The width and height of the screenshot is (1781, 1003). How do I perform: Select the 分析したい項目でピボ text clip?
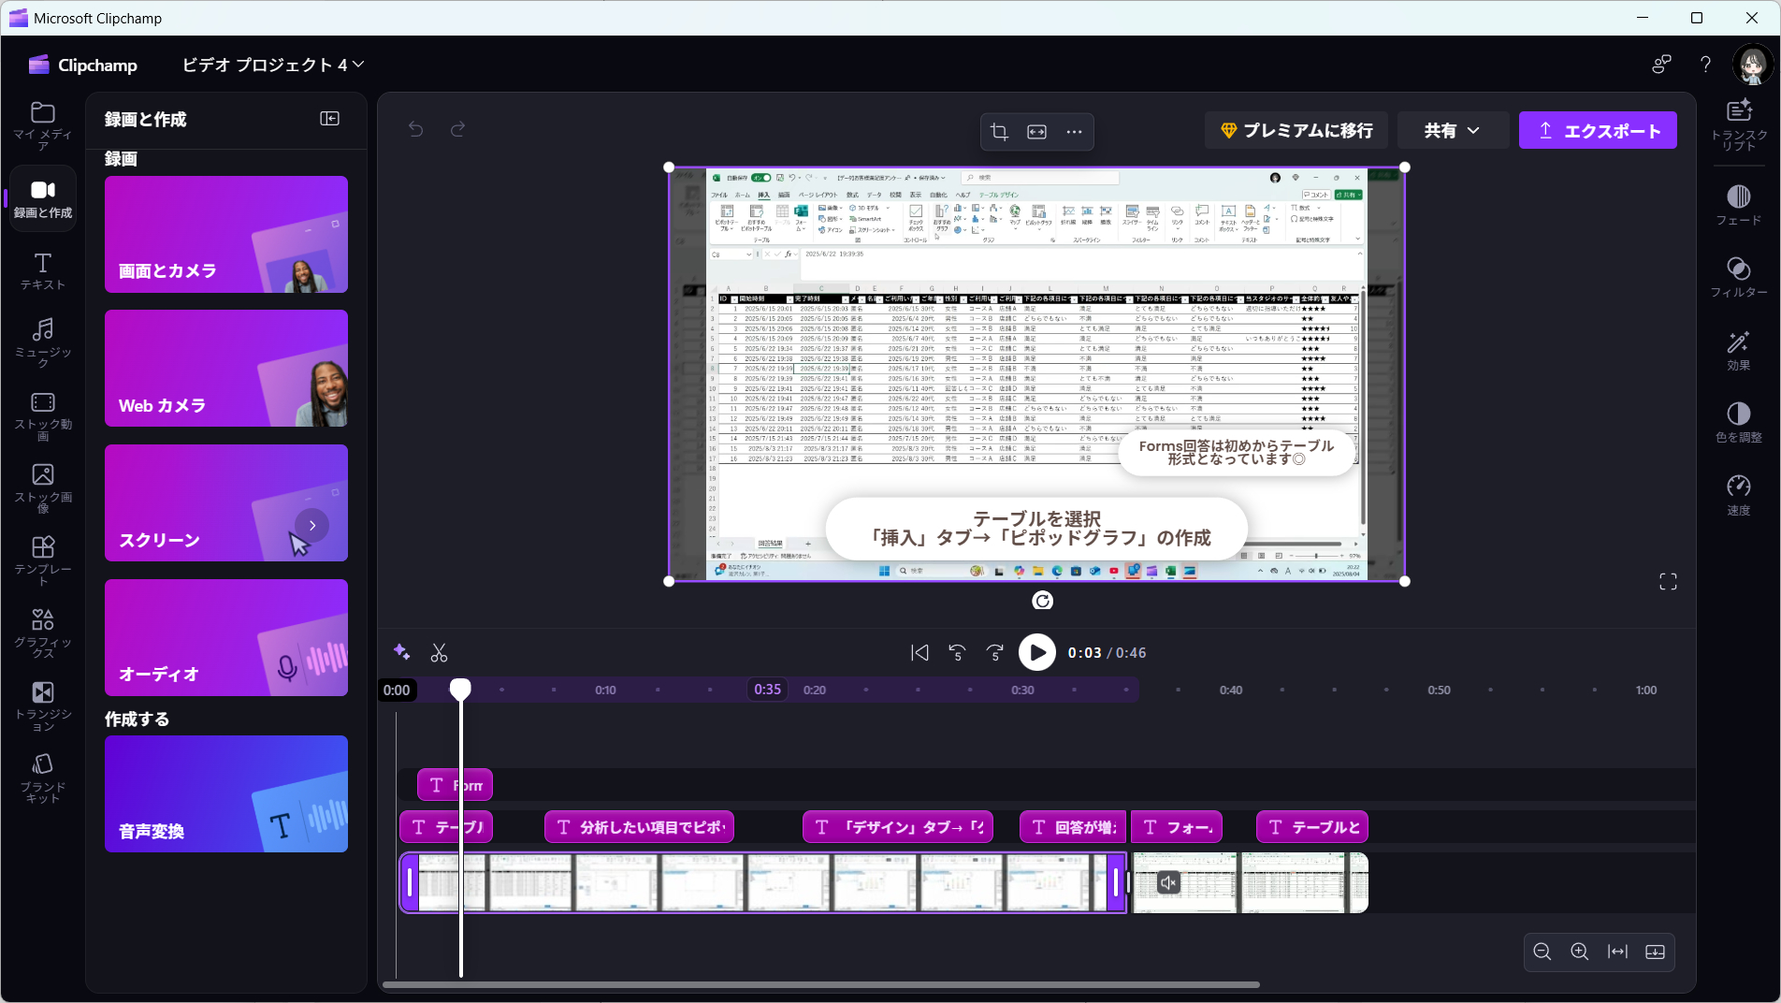coord(639,827)
